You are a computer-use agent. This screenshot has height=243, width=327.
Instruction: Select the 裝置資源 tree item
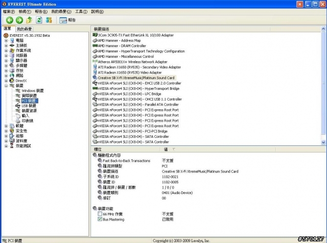(x=29, y=111)
